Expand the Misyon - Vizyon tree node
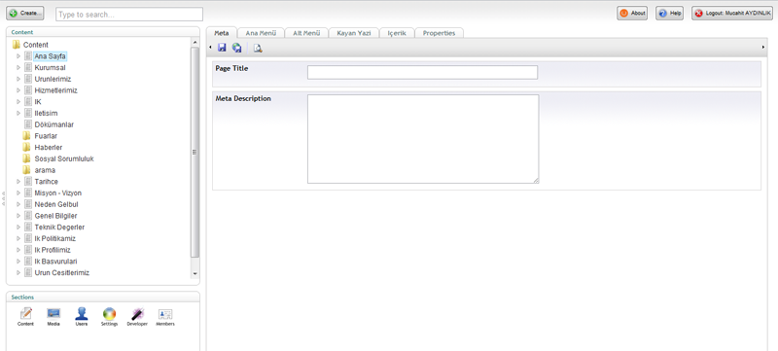This screenshot has height=351, width=778. coord(18,193)
